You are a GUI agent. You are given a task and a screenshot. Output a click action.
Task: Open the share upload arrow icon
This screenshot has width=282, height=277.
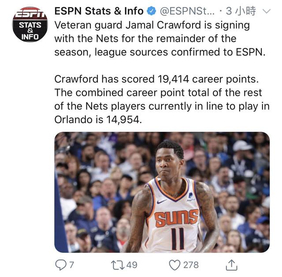click(x=231, y=265)
